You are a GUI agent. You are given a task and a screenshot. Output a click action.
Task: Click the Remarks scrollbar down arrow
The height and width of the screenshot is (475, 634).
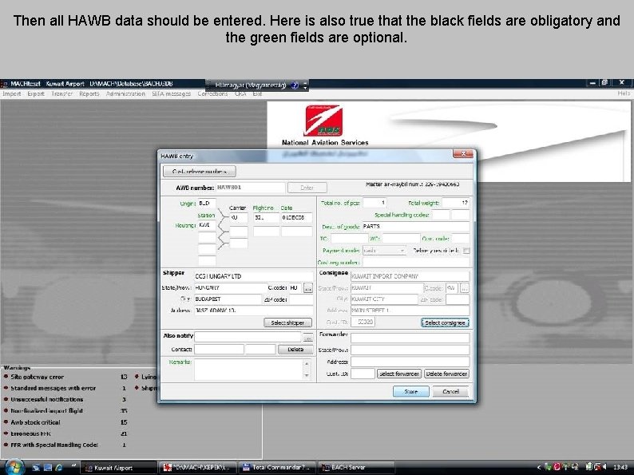[307, 376]
